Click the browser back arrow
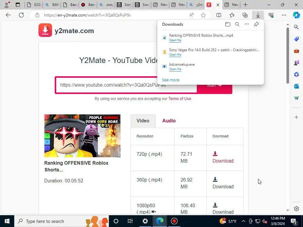Viewport: 303px width, 227px height. pos(8,15)
